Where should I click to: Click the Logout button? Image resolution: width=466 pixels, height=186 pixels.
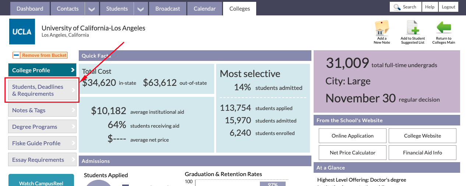pos(448,7)
